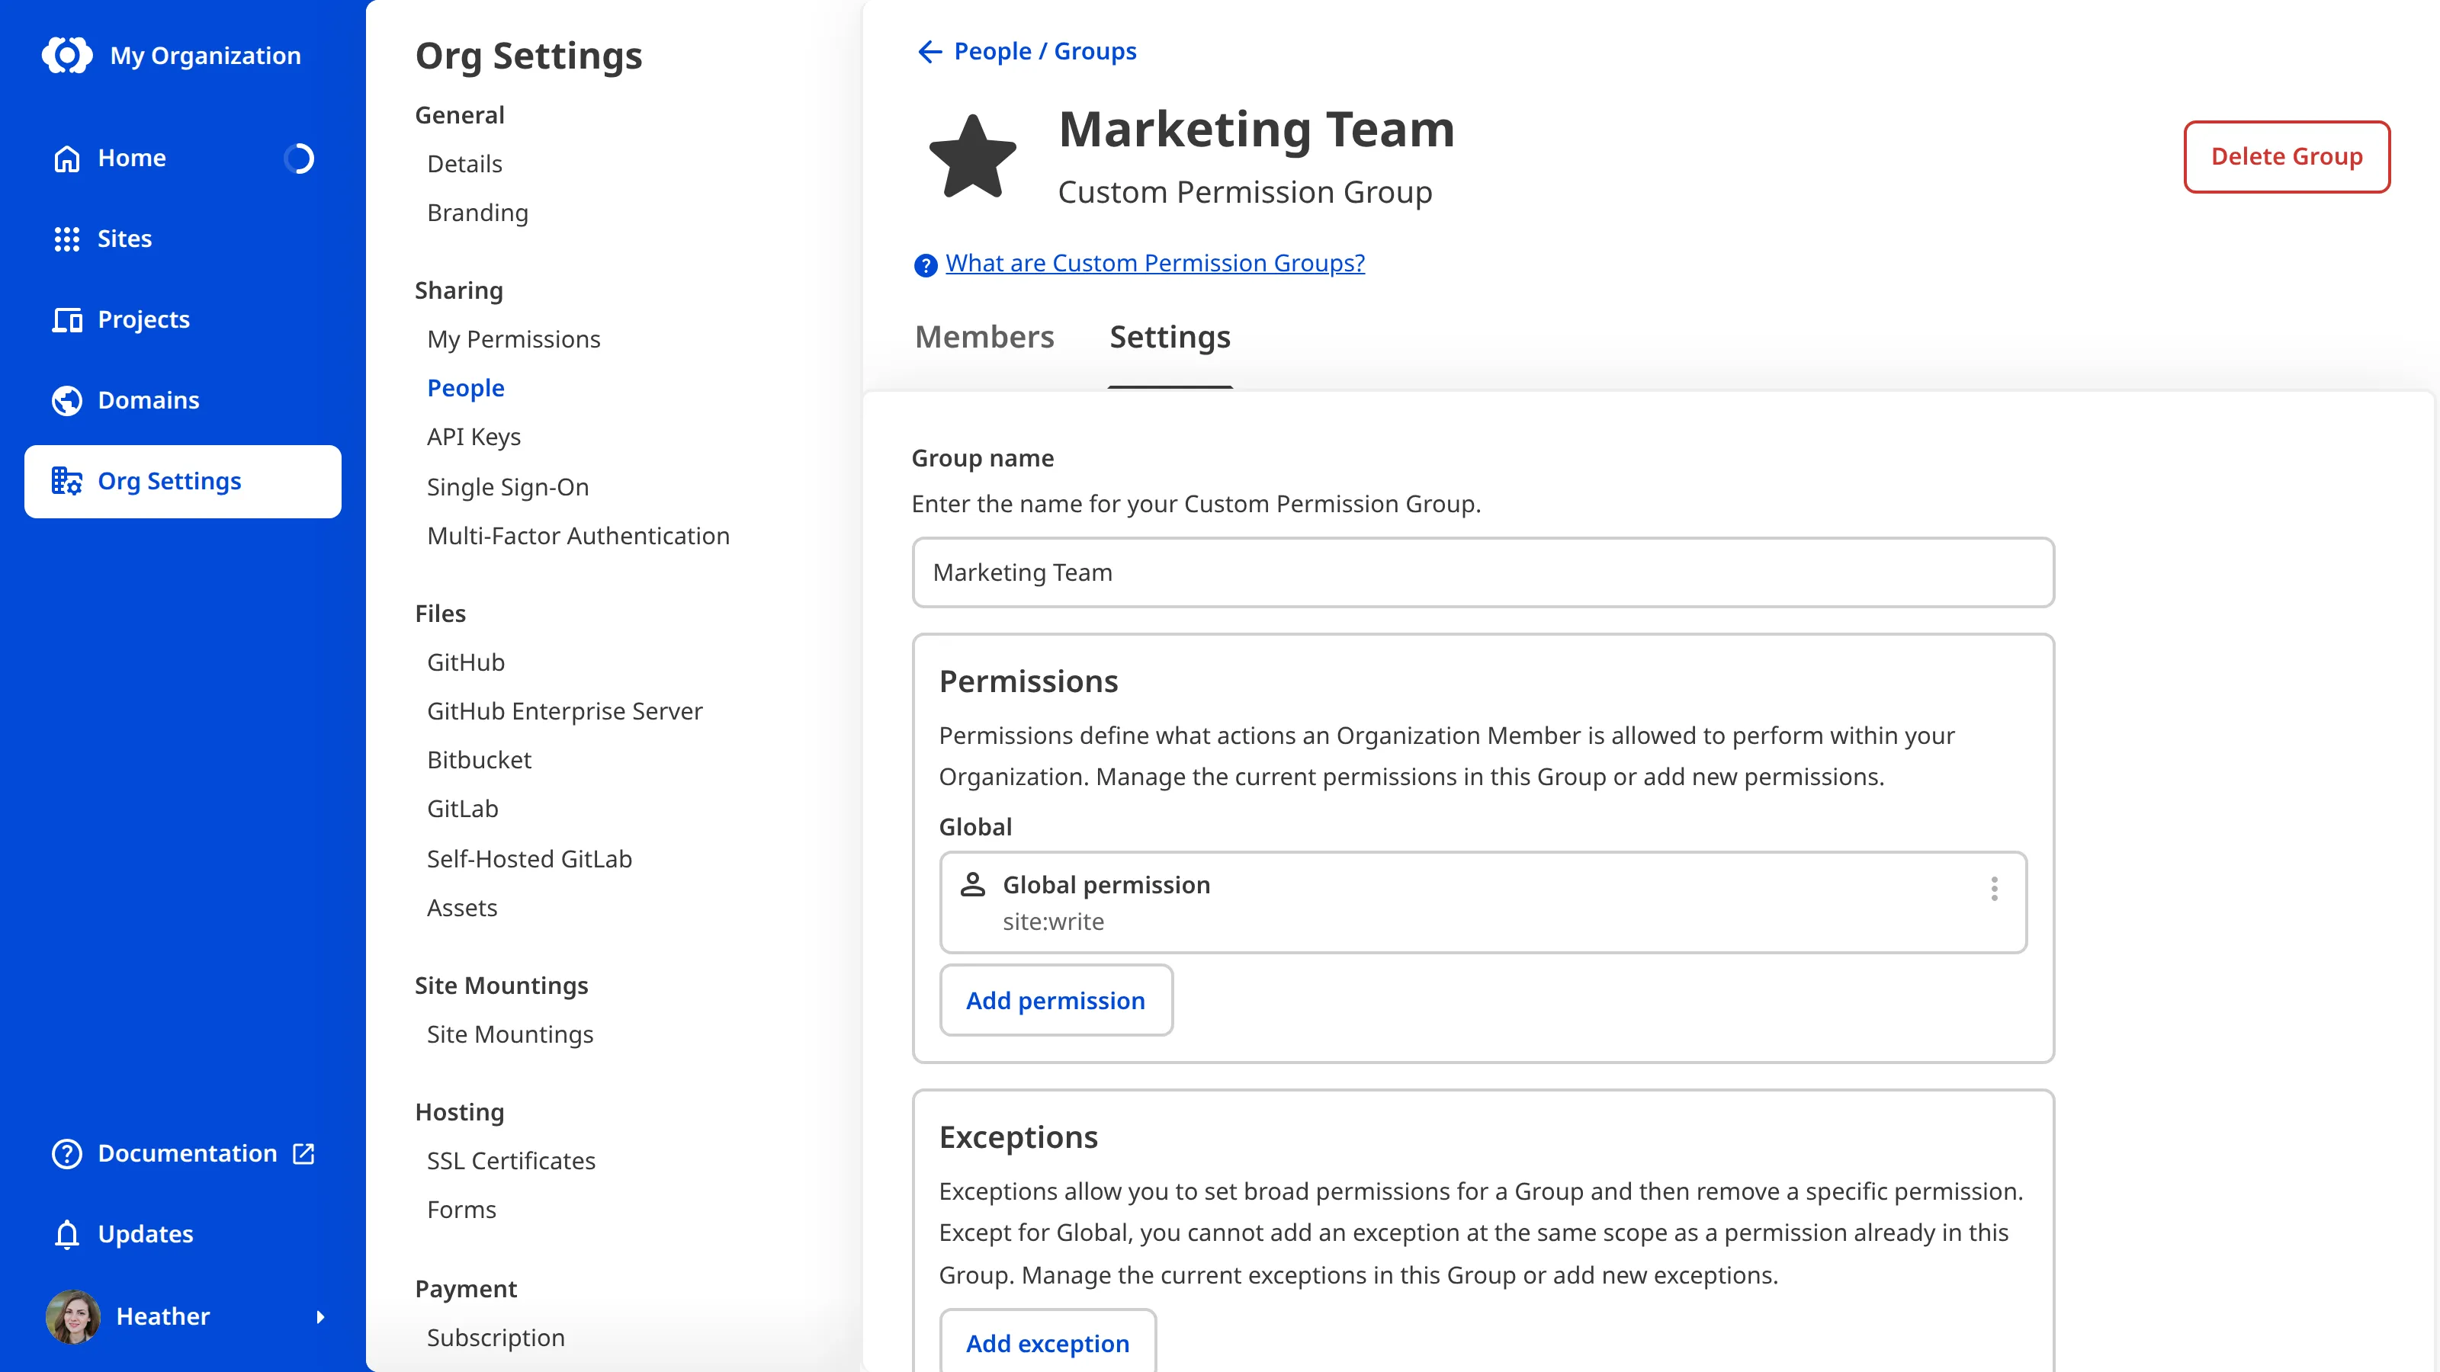Open Multi-Factor Authentication settings
2440x1372 pixels.
pyautogui.click(x=578, y=536)
